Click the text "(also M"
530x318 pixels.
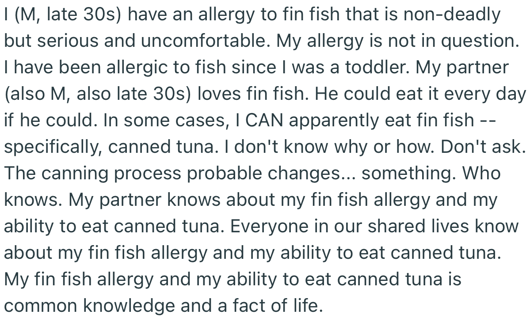33,94
